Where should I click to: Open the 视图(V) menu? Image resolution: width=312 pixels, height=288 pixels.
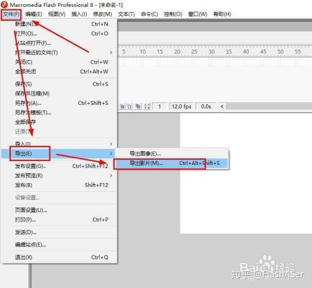pyautogui.click(x=57, y=14)
